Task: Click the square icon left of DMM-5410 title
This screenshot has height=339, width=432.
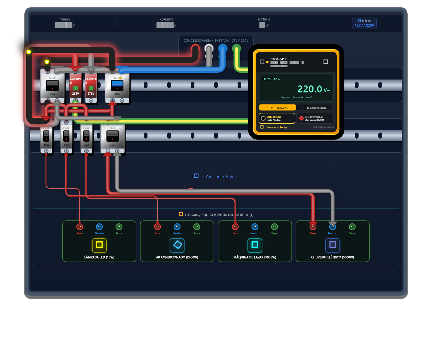Action: [262, 62]
